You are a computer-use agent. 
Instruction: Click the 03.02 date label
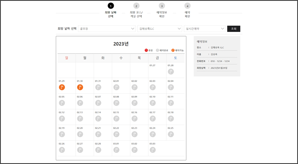(x=134, y=144)
